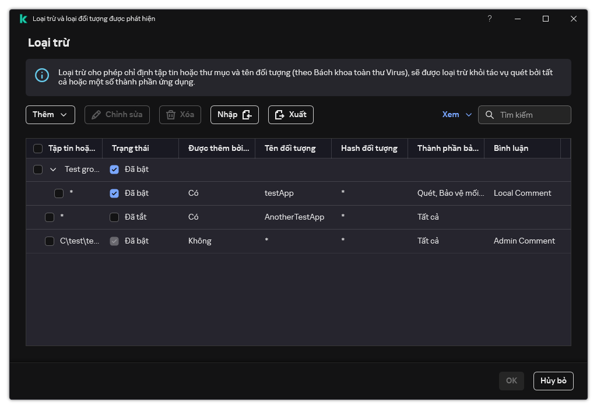Click the Chỉnh sửa pencil button

coord(117,115)
